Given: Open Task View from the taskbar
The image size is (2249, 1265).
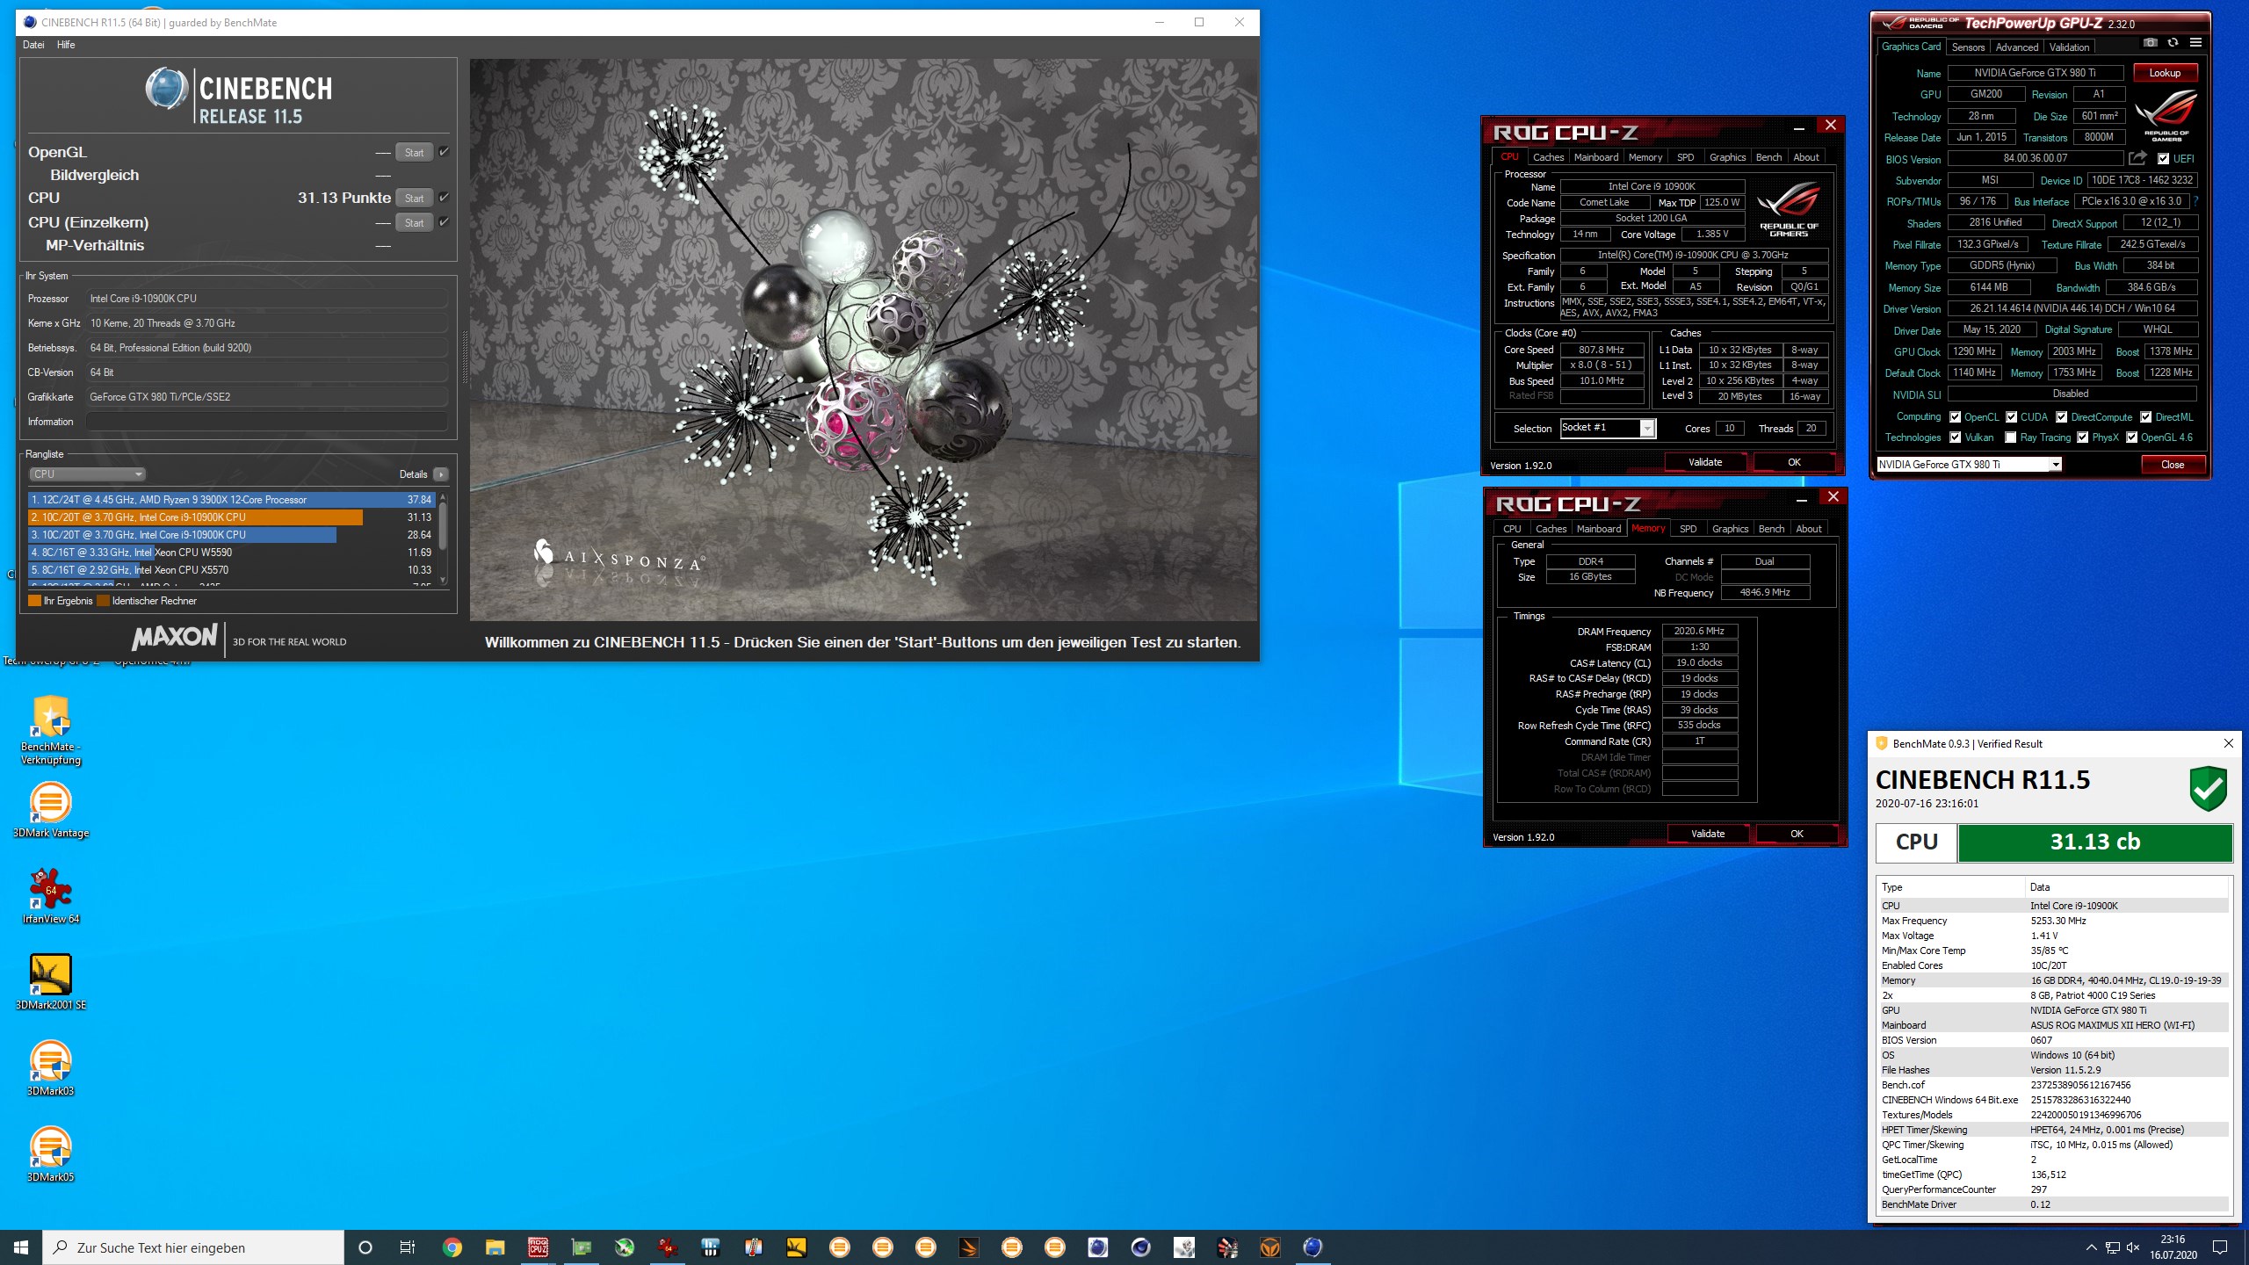Looking at the screenshot, I should (x=408, y=1247).
